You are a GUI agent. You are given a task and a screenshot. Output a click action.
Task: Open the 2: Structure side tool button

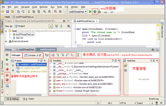[x=2, y=87]
